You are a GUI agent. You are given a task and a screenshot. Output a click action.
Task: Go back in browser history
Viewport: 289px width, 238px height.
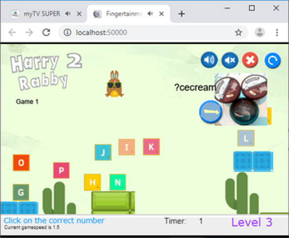12,33
